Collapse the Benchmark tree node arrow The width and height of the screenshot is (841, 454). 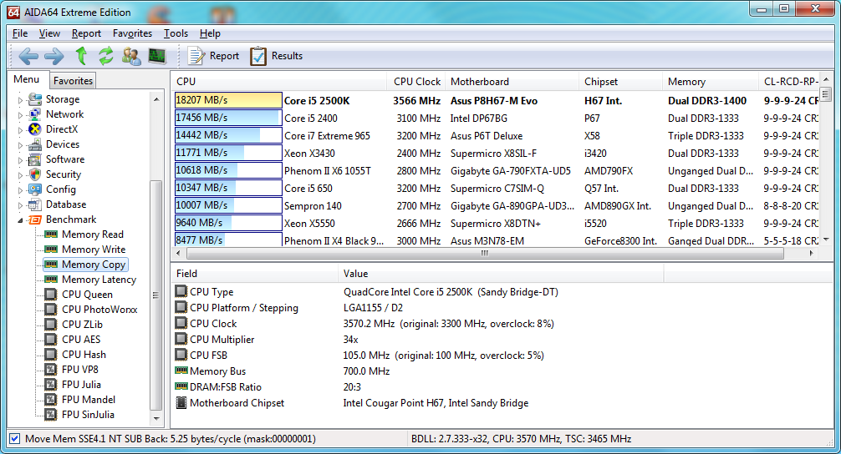tap(20, 220)
